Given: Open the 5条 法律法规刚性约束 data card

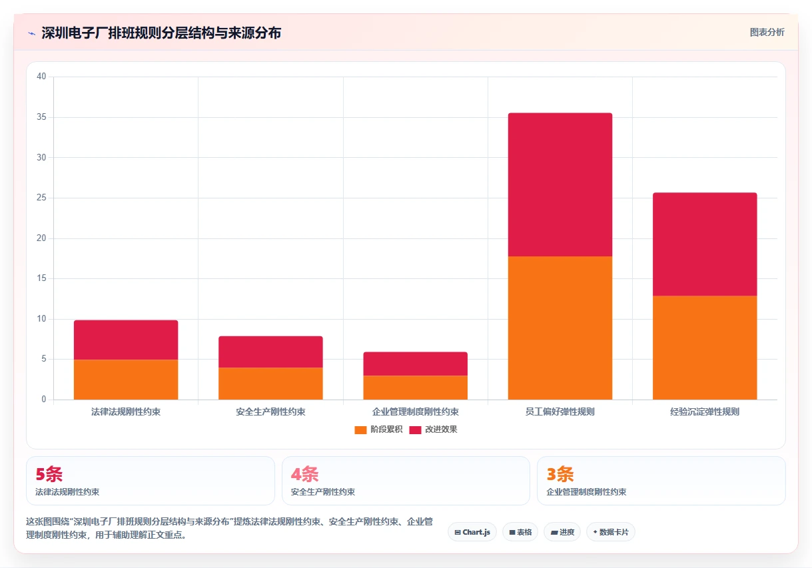Looking at the screenshot, I should [151, 481].
